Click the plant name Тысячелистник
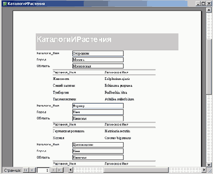The image size is (213, 174). click(64, 99)
